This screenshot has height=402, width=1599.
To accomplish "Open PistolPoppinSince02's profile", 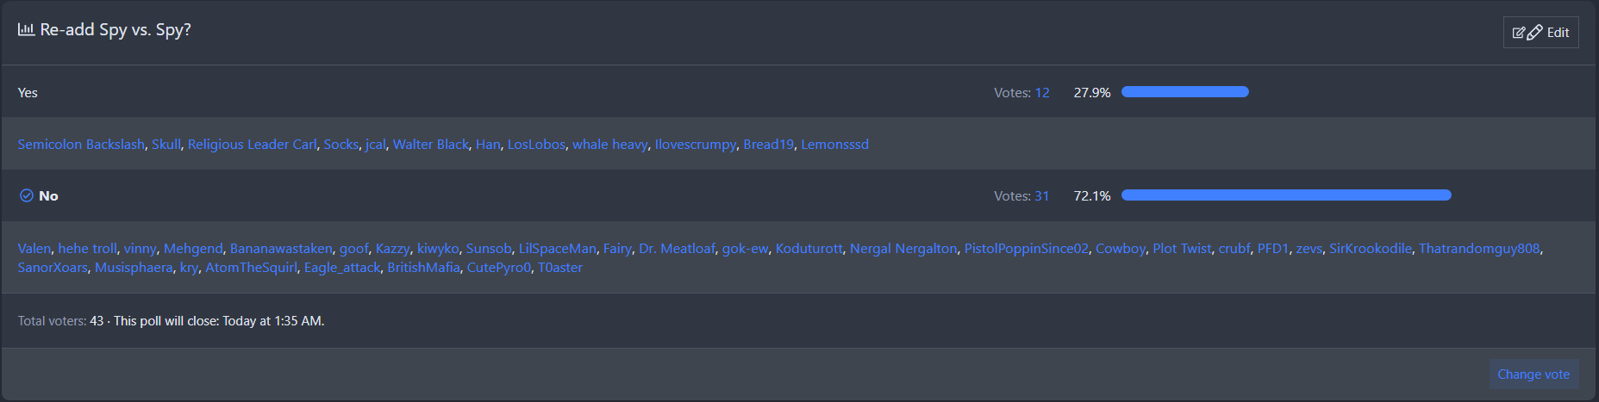I will coord(1026,249).
